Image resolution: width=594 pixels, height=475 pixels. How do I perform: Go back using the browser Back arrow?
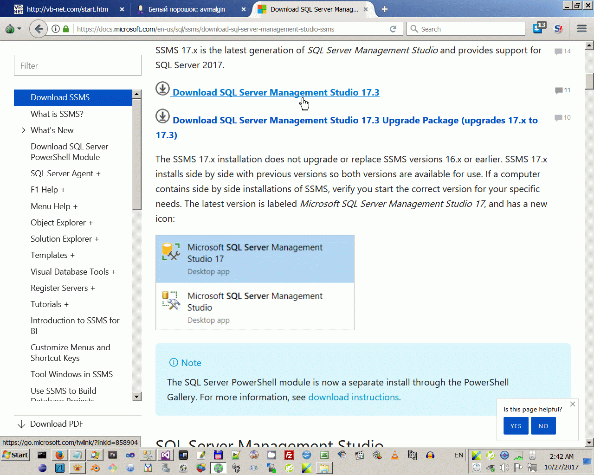coord(39,29)
